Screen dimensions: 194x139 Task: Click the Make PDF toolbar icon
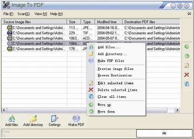[76, 118]
